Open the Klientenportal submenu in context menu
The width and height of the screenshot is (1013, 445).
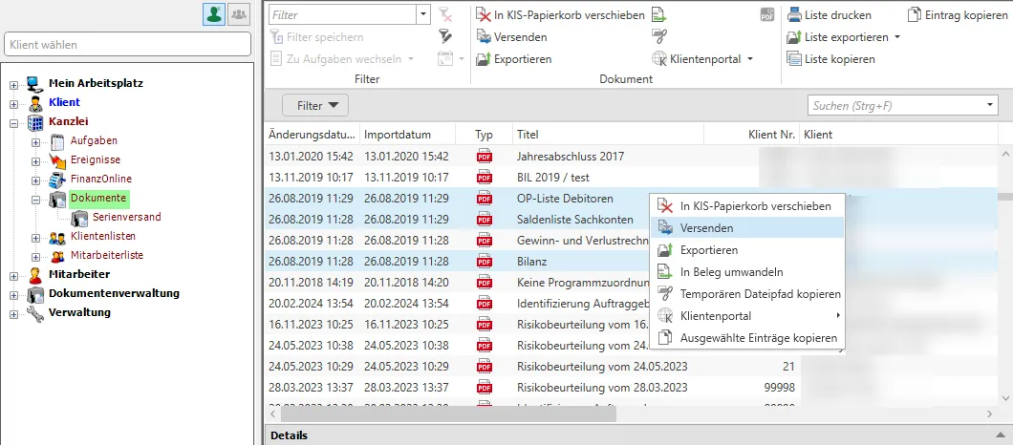[747, 316]
